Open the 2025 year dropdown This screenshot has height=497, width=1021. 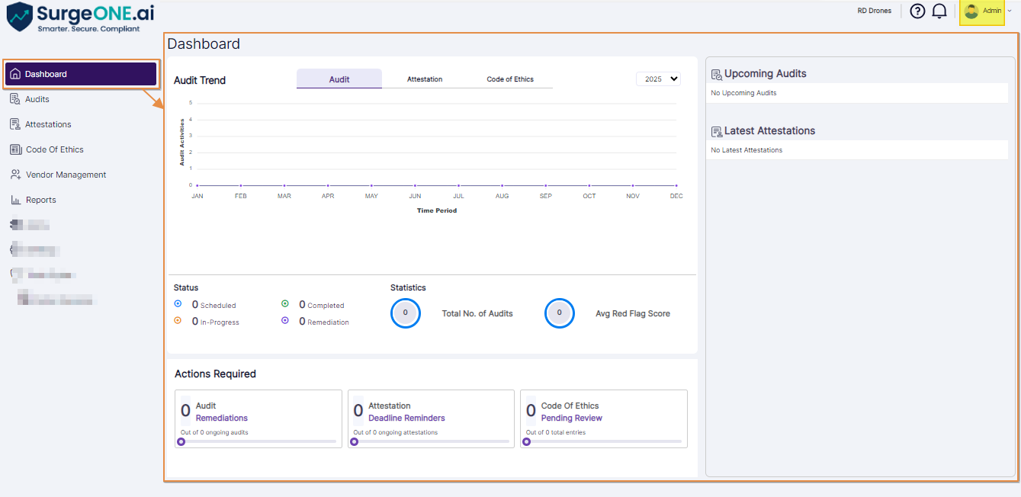pyautogui.click(x=658, y=79)
